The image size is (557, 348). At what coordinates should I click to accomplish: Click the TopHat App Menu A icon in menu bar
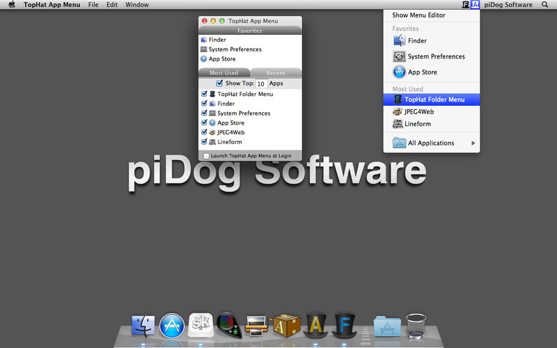pos(475,5)
